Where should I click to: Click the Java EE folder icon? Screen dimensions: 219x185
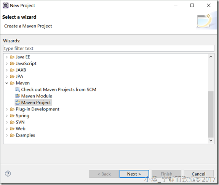coord(12,57)
